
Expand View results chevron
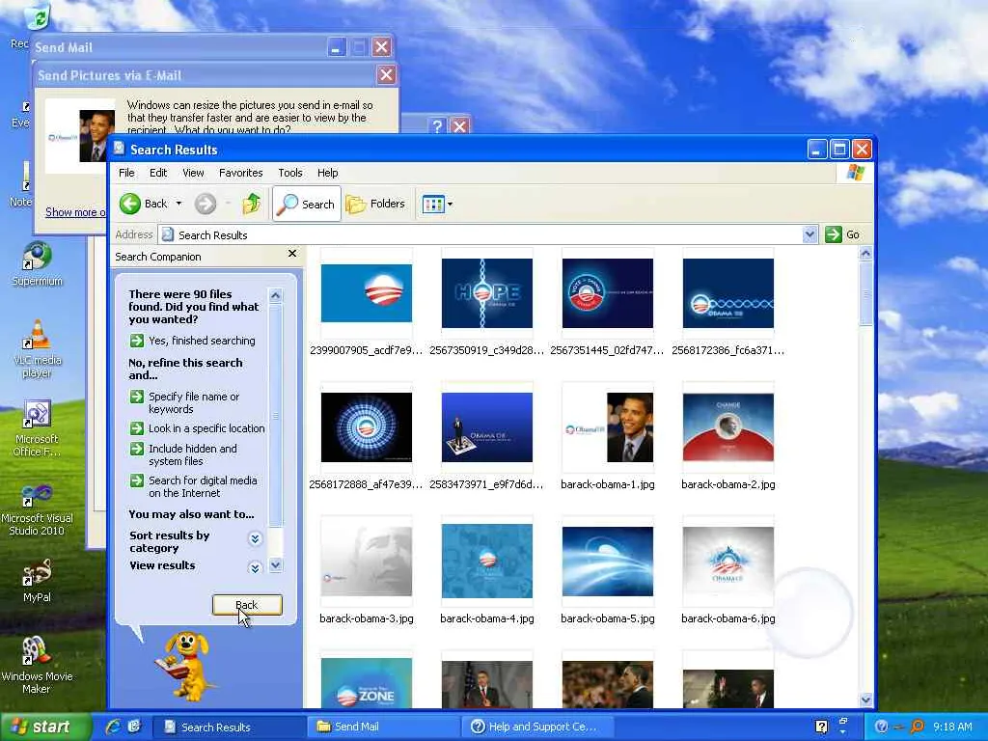tap(255, 567)
